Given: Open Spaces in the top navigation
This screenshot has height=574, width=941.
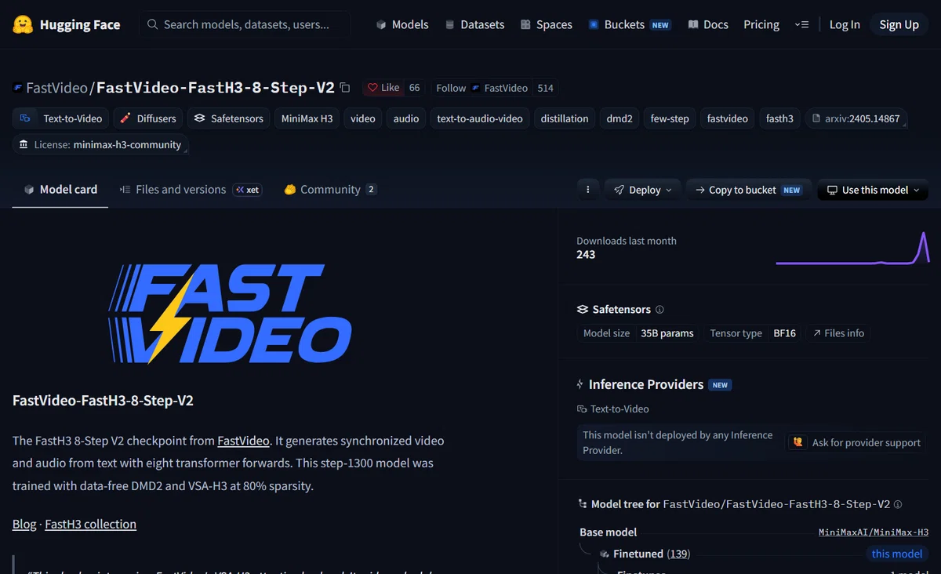Looking at the screenshot, I should click(x=546, y=24).
